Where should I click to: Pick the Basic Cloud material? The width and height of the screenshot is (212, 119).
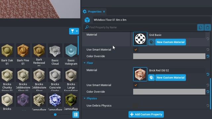point(55,51)
